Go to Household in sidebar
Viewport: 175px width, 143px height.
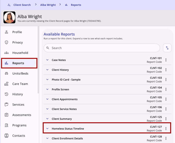pos(19,53)
